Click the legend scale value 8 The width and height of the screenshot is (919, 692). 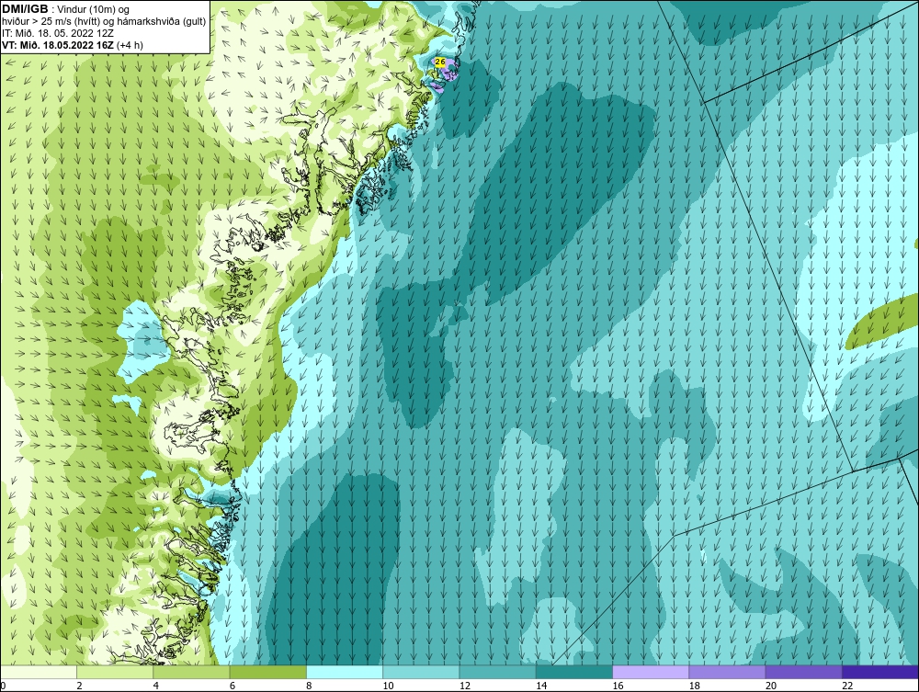point(309,686)
